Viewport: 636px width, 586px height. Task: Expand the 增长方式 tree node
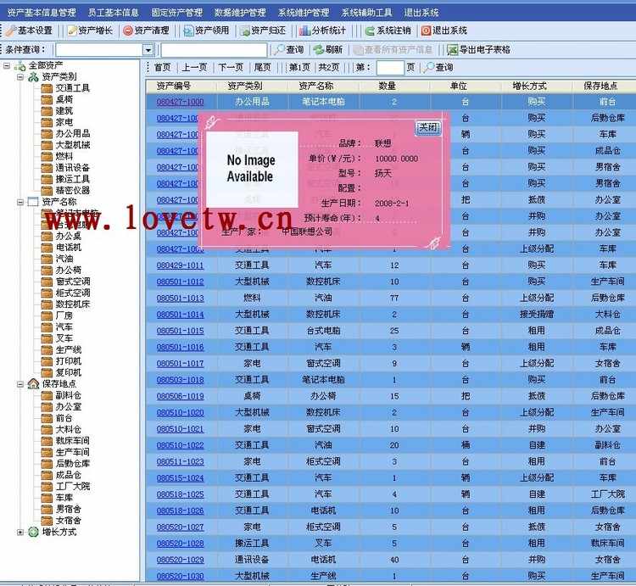(20, 532)
